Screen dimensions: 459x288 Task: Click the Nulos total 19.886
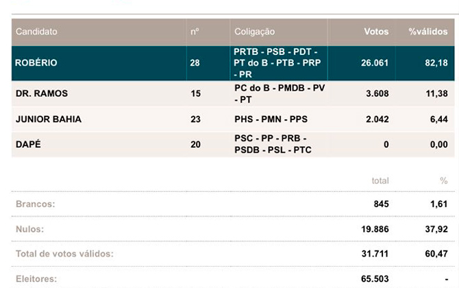pyautogui.click(x=375, y=229)
